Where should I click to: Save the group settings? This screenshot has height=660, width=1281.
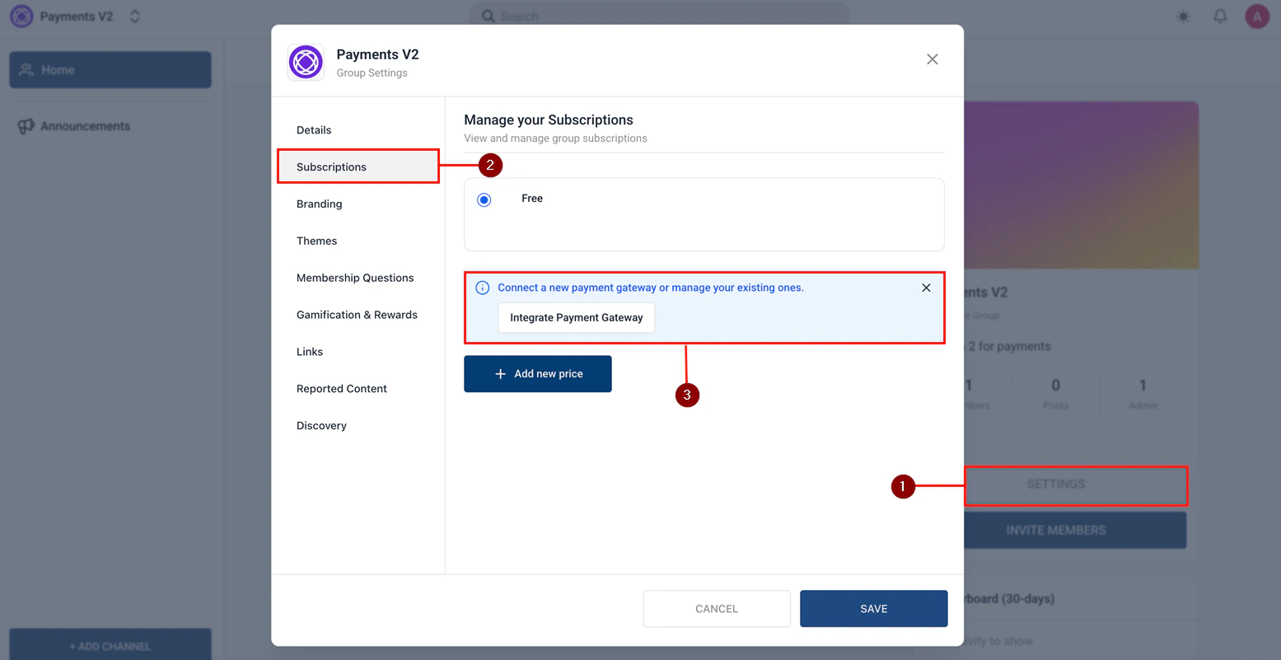pyautogui.click(x=873, y=608)
